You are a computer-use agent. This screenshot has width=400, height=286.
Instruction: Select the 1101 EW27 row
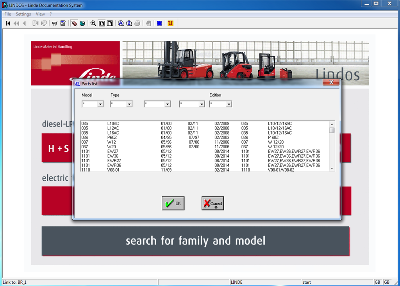(205, 151)
